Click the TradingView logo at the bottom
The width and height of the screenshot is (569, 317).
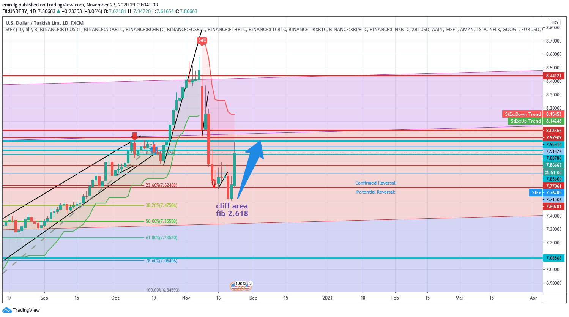coord(21,310)
